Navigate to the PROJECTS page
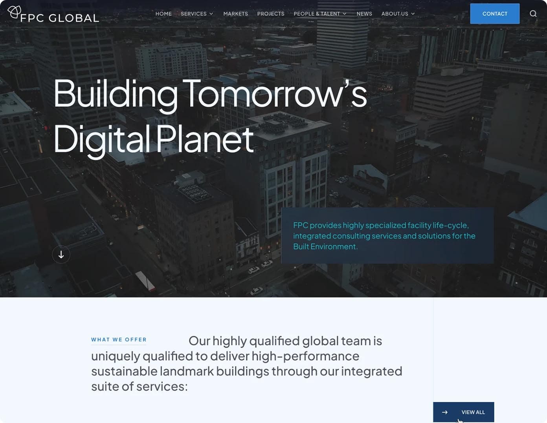Image resolution: width=547 pixels, height=423 pixels. coord(271,14)
